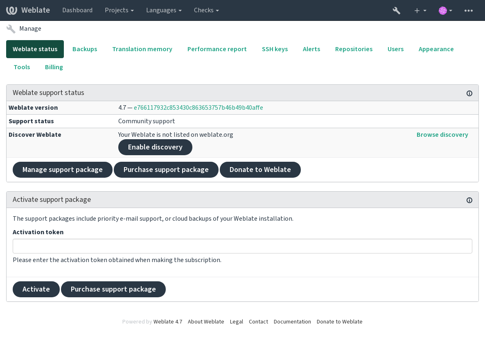The height and width of the screenshot is (337, 485).
Task: Click Donate to Weblate footer link
Action: click(339, 321)
